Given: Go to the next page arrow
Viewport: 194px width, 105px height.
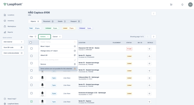Looking at the screenshot, I should [154, 37].
